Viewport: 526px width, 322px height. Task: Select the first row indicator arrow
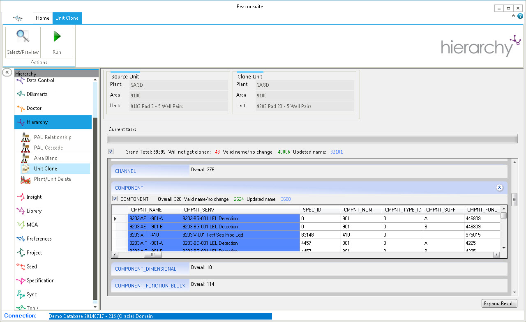[120, 218]
